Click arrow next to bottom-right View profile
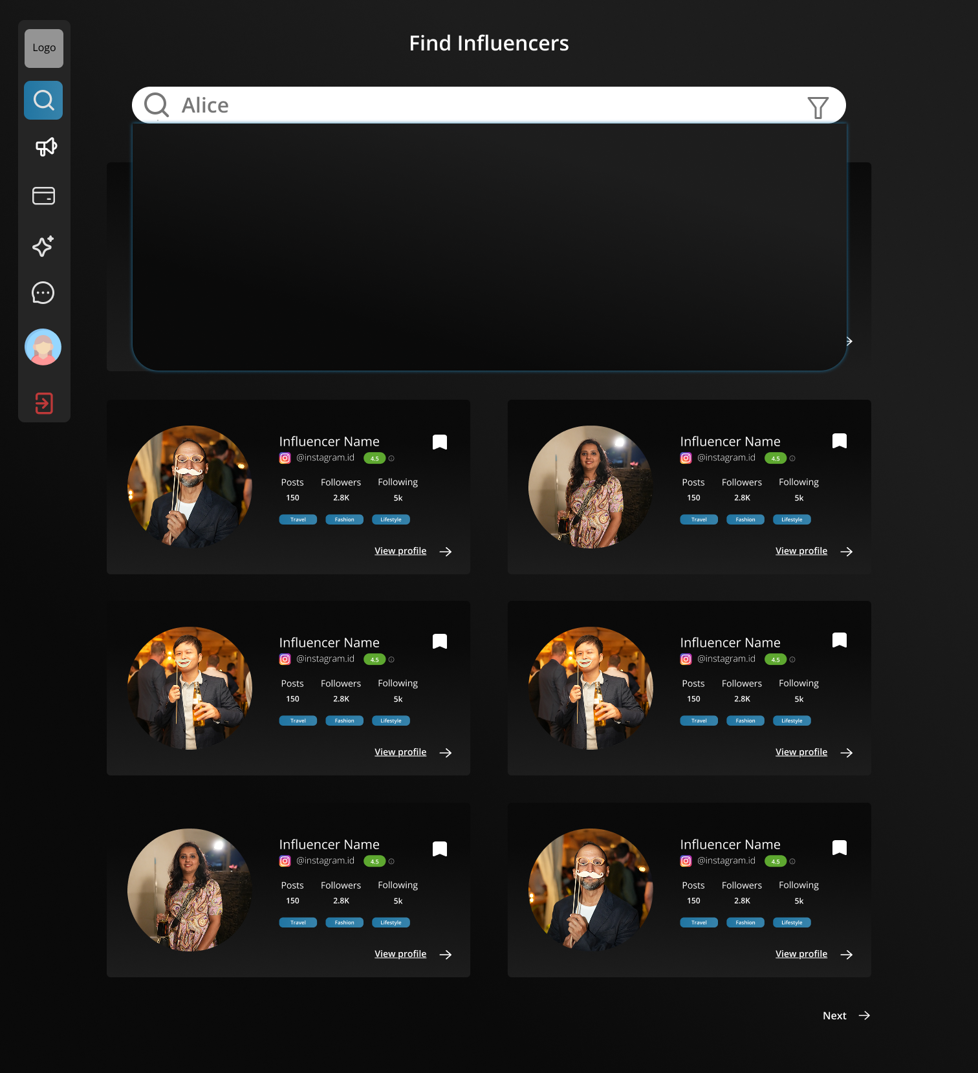The width and height of the screenshot is (978, 1073). coord(847,955)
